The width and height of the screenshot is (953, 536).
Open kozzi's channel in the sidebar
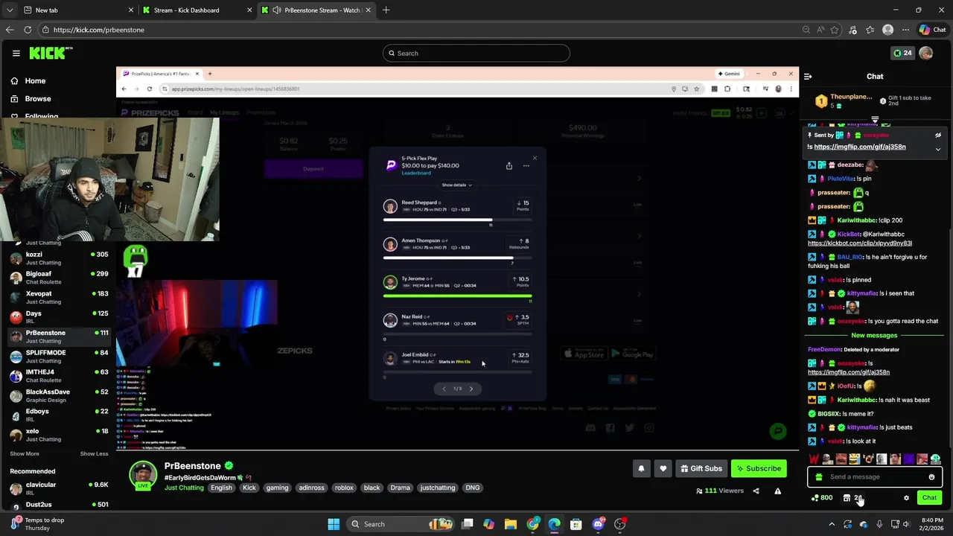tap(58, 258)
